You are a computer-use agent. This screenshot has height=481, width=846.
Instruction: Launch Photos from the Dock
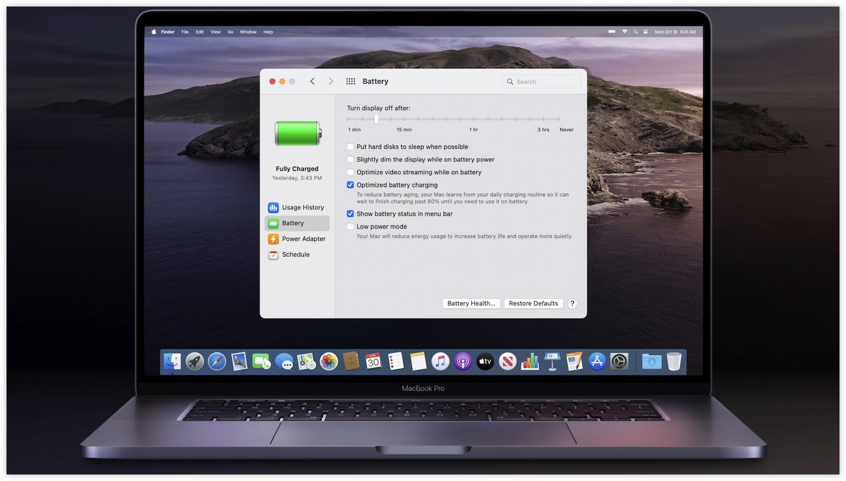(329, 361)
